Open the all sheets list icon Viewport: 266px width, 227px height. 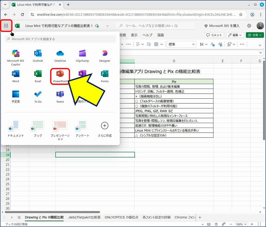[x=19, y=217]
